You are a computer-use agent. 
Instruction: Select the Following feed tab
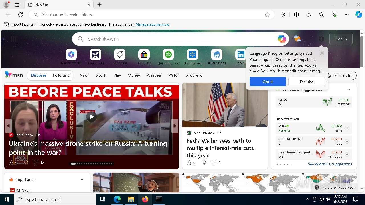[61, 75]
